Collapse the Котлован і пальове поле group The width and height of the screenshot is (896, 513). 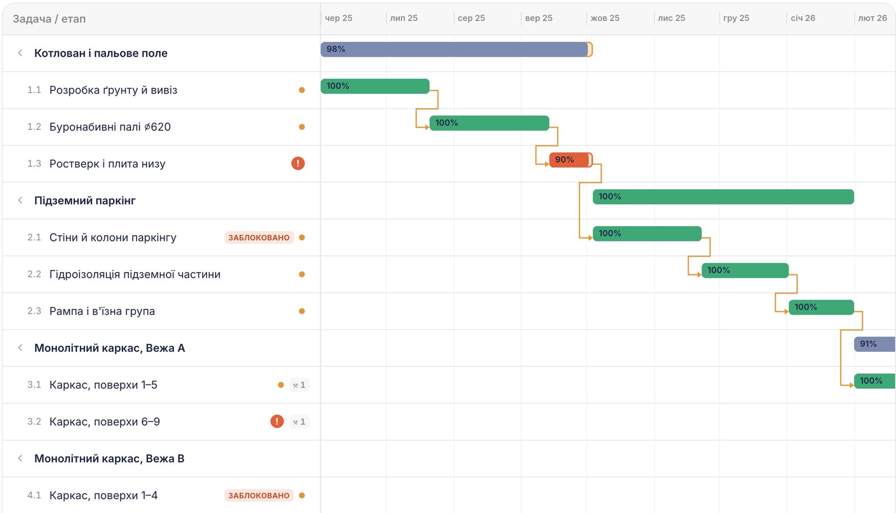coord(20,53)
